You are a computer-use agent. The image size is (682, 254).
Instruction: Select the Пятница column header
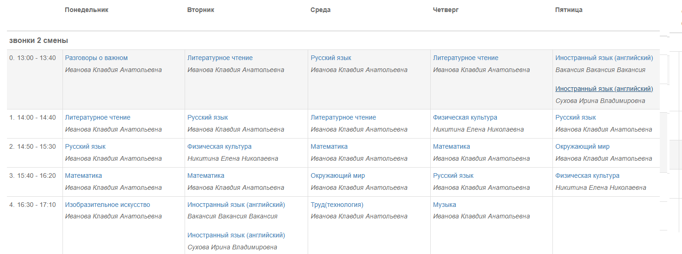pyautogui.click(x=569, y=10)
